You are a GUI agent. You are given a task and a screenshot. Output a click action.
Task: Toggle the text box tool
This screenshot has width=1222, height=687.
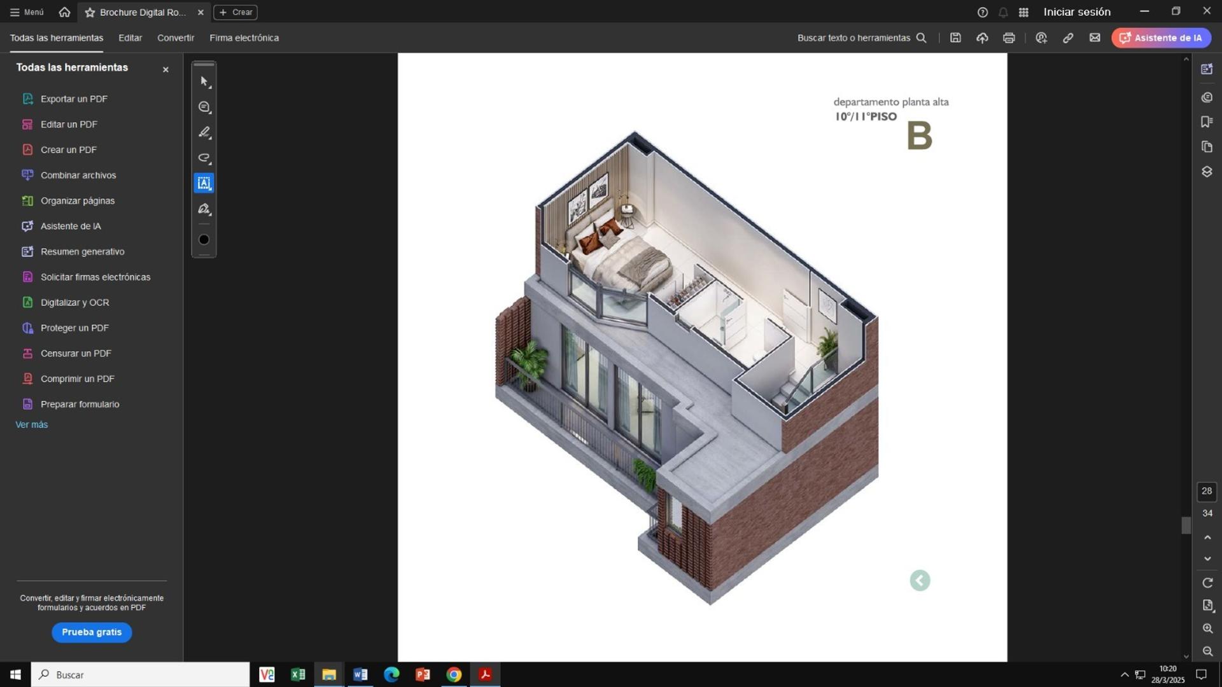(x=204, y=183)
